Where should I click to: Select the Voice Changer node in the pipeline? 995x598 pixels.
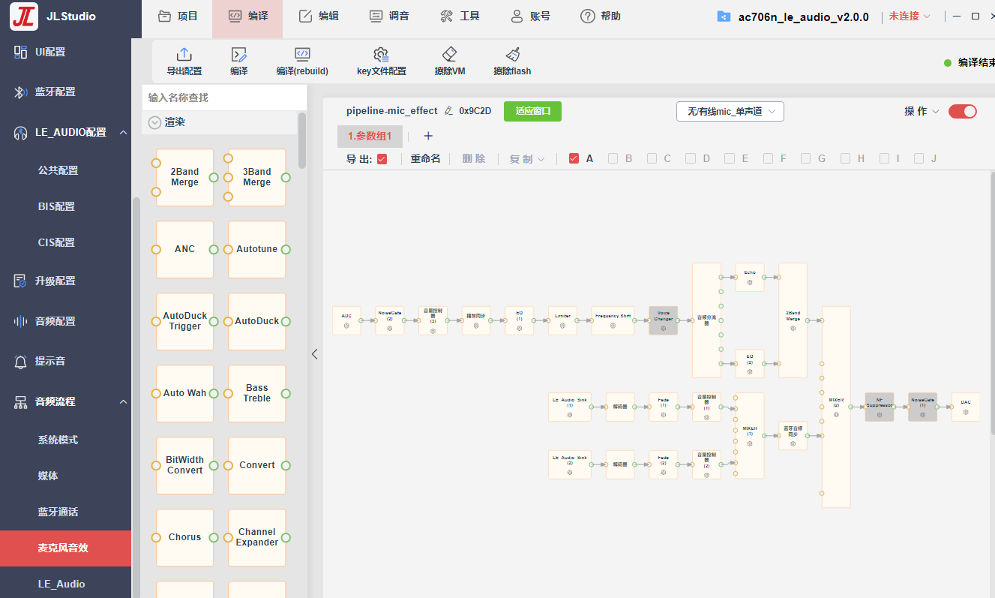tap(664, 320)
